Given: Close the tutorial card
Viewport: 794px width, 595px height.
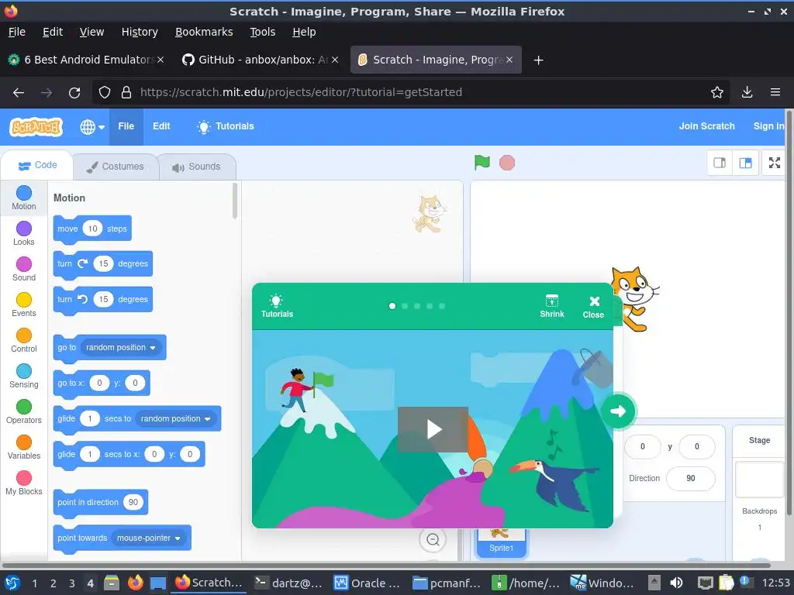Looking at the screenshot, I should (x=593, y=307).
